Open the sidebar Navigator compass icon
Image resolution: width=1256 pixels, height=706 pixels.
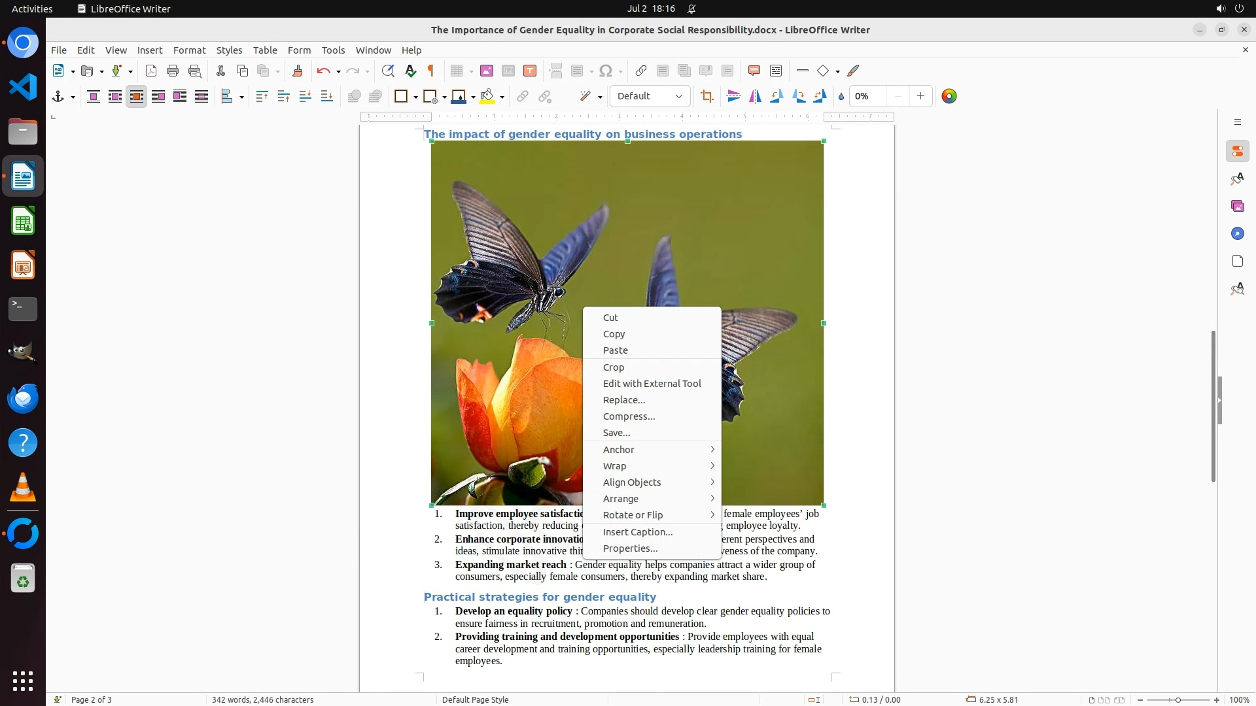click(x=1237, y=234)
